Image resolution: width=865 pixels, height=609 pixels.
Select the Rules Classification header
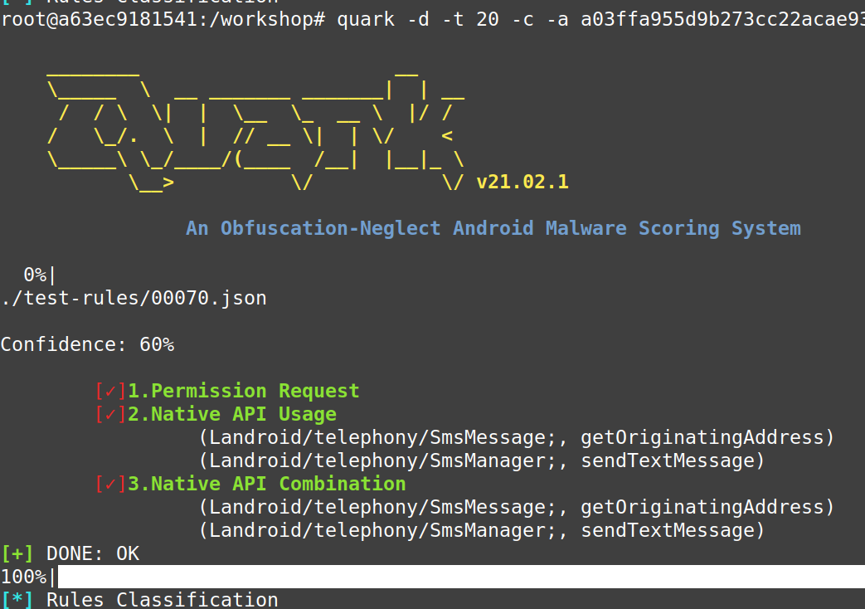click(163, 599)
